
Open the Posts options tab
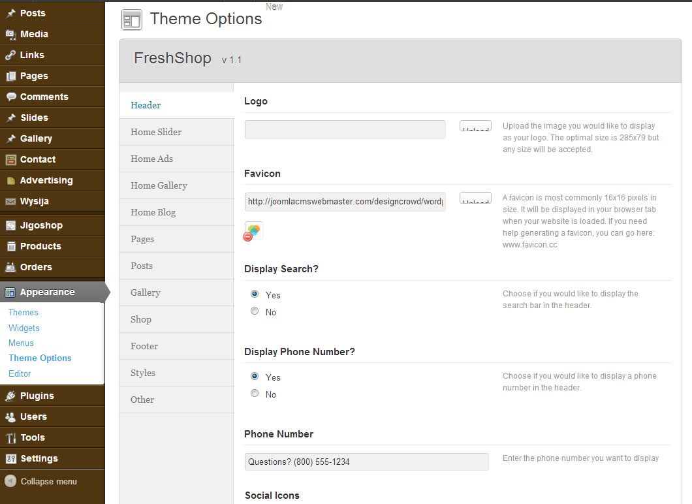(176, 266)
